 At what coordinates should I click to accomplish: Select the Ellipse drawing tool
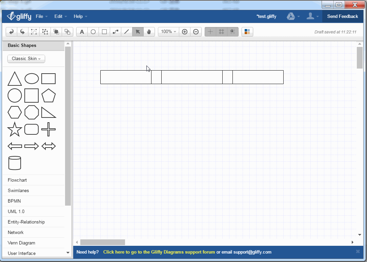93,32
